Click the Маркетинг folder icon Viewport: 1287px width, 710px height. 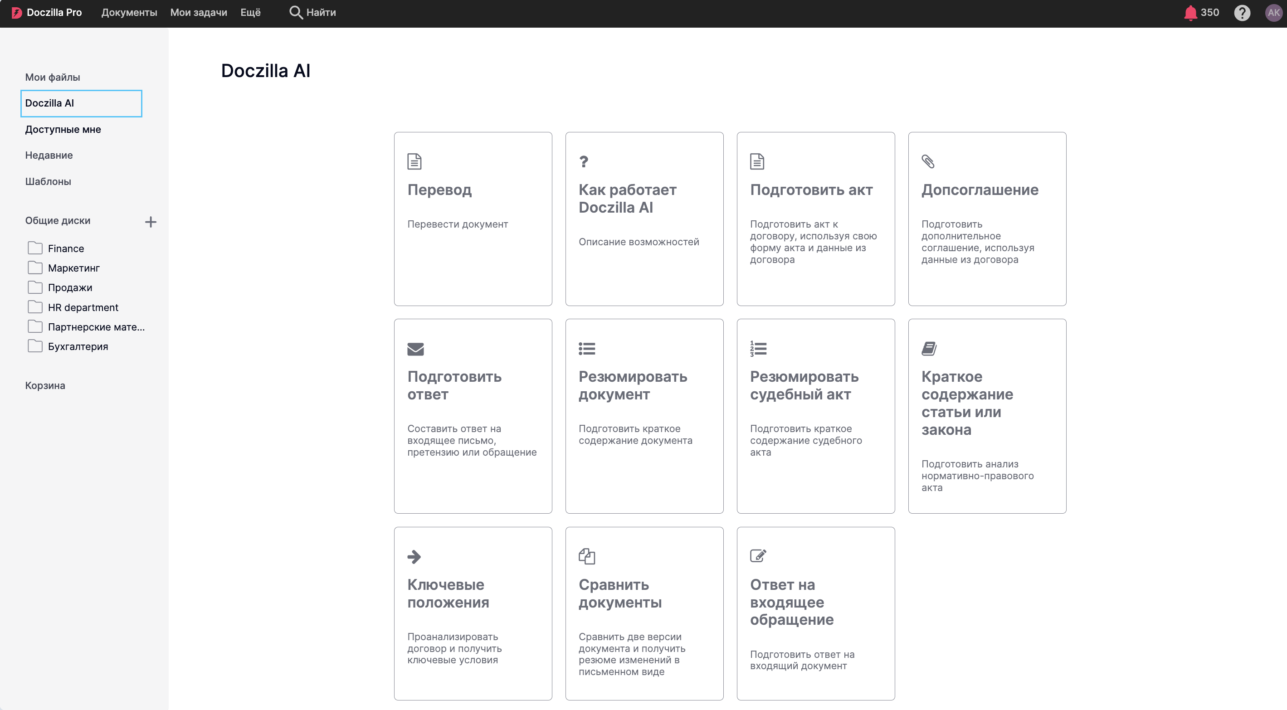[x=35, y=267]
